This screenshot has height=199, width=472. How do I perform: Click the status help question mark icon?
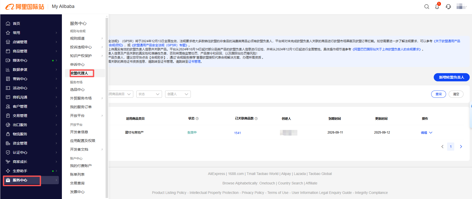[197, 119]
